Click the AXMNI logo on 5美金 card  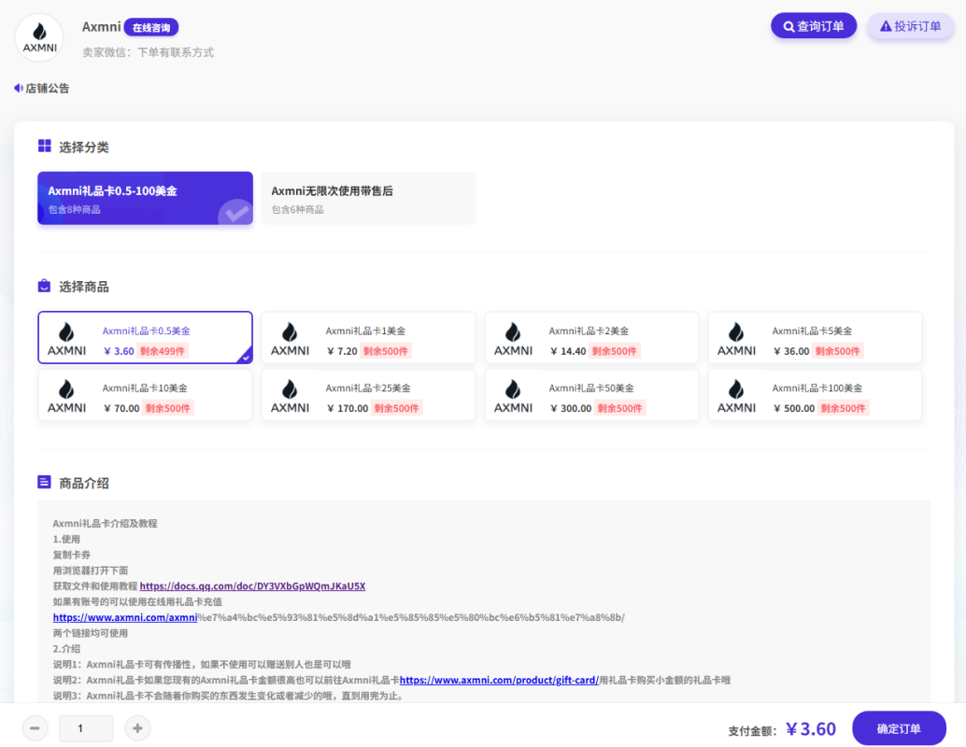(x=736, y=339)
